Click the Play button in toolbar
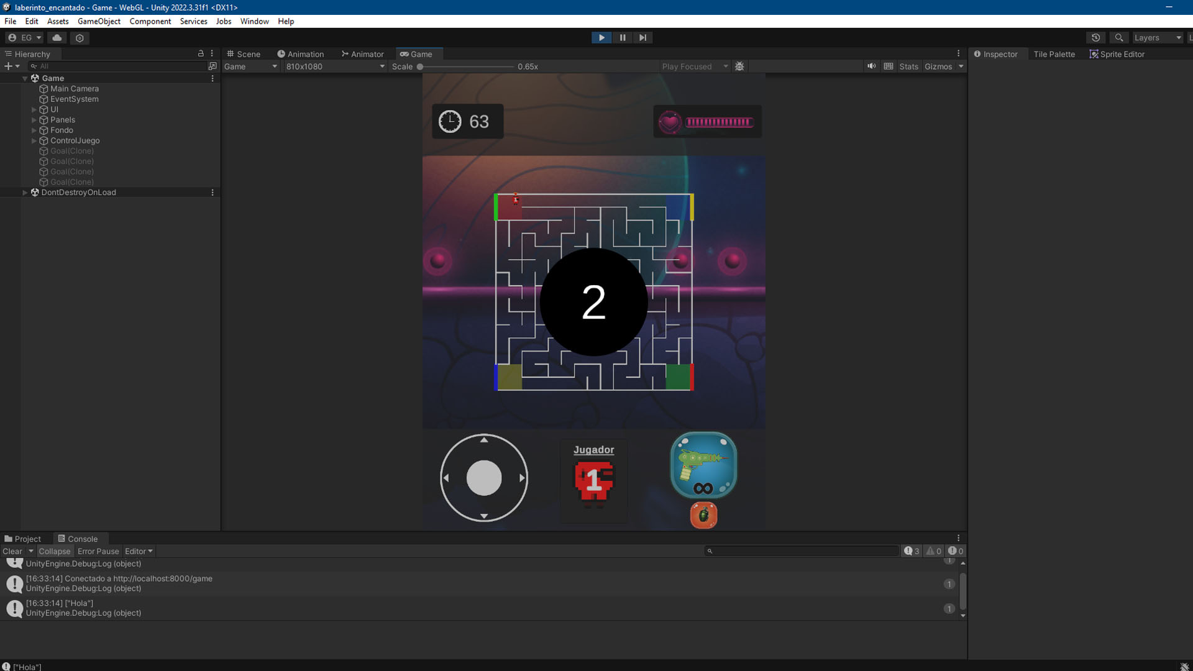This screenshot has width=1193, height=671. pyautogui.click(x=601, y=38)
